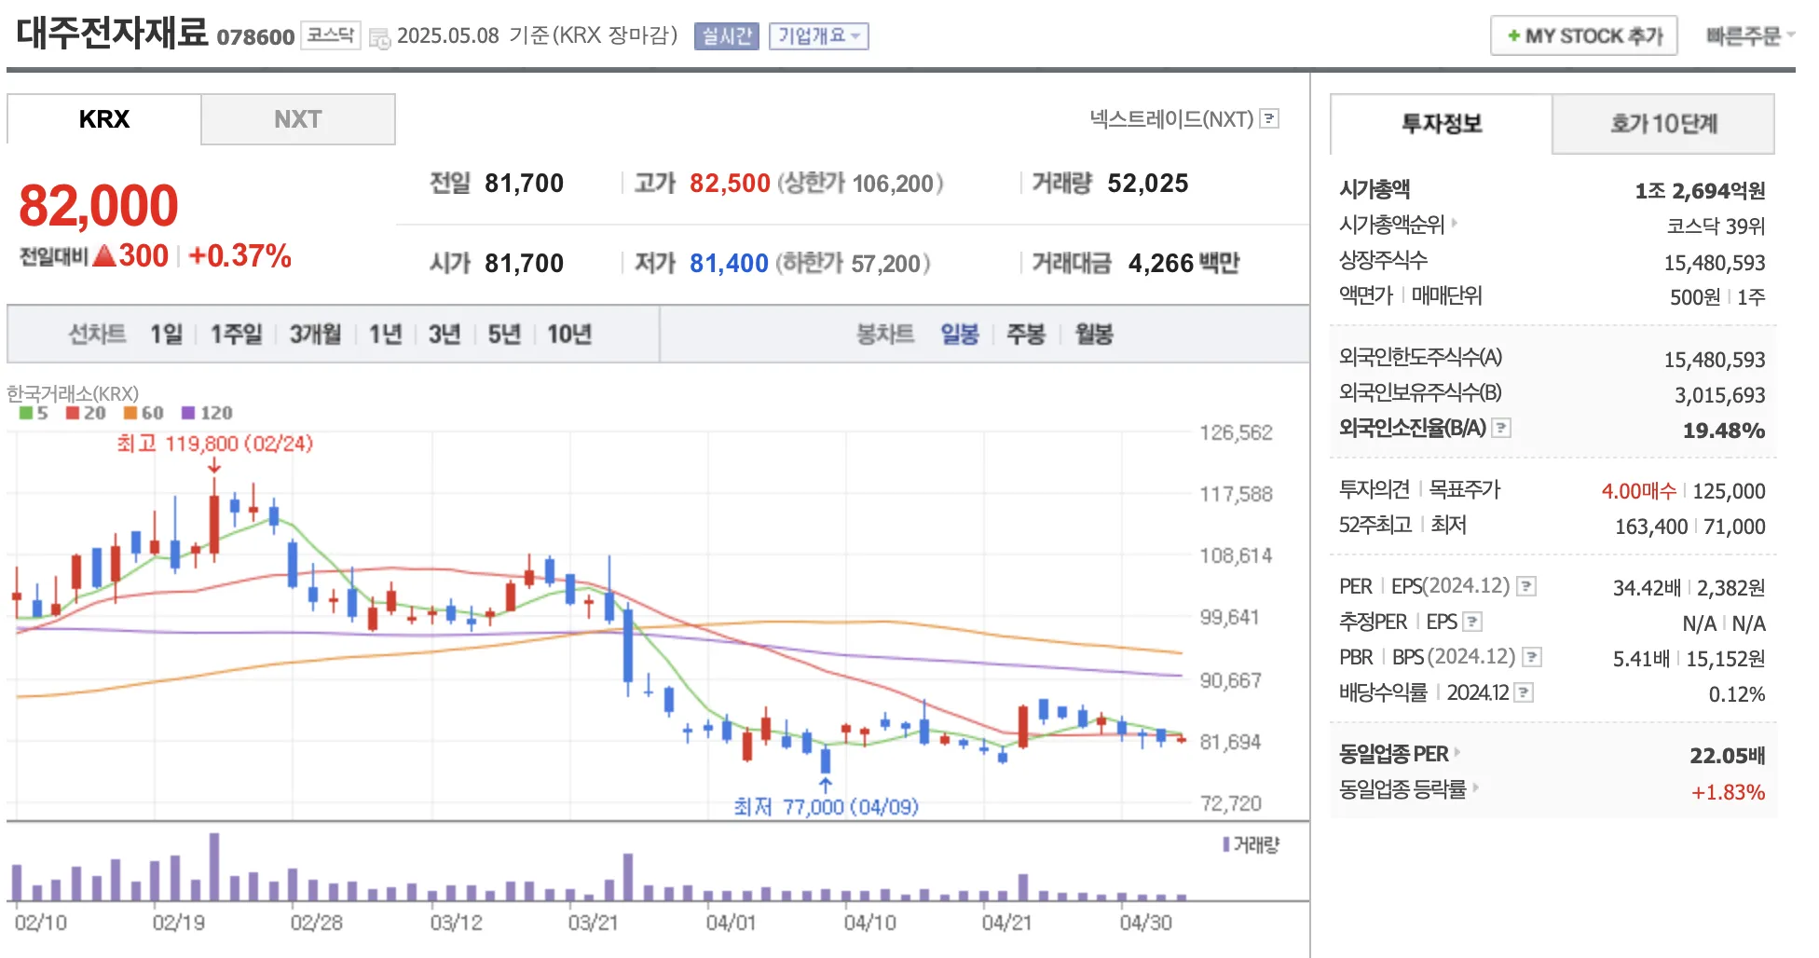This screenshot has height=958, width=1819.
Task: Open the 추정PER EPS help icon
Action: click(x=1472, y=622)
